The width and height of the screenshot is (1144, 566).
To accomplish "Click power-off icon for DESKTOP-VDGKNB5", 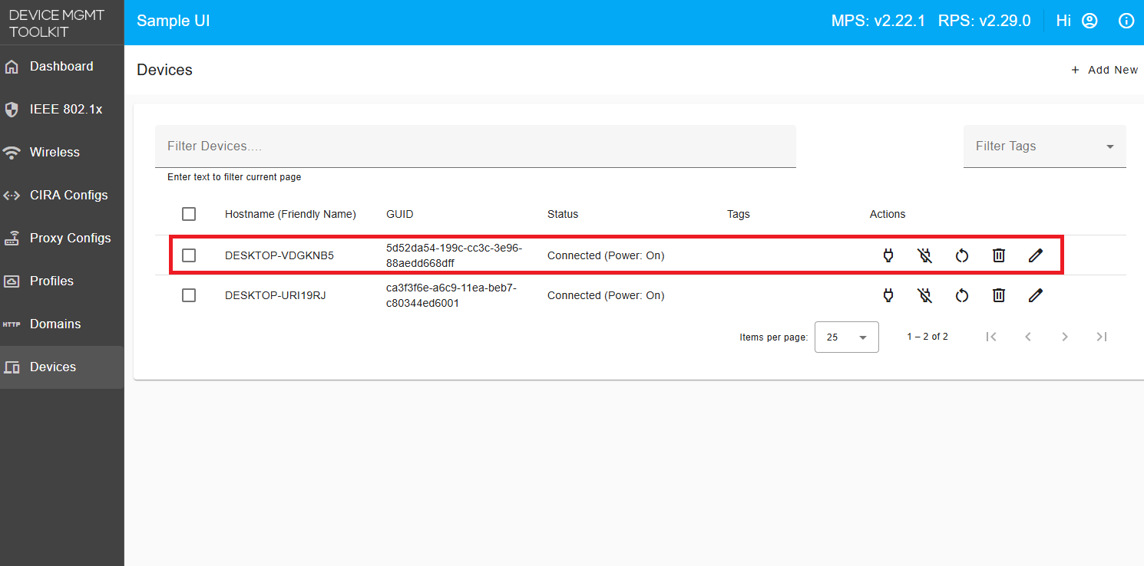I will pyautogui.click(x=925, y=255).
